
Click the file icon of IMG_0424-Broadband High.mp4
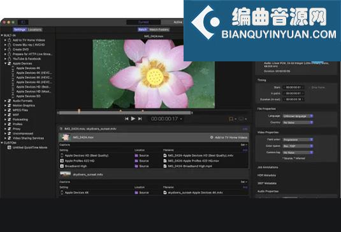click(x=165, y=166)
